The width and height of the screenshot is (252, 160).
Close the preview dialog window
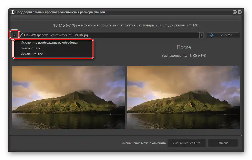[240, 12]
